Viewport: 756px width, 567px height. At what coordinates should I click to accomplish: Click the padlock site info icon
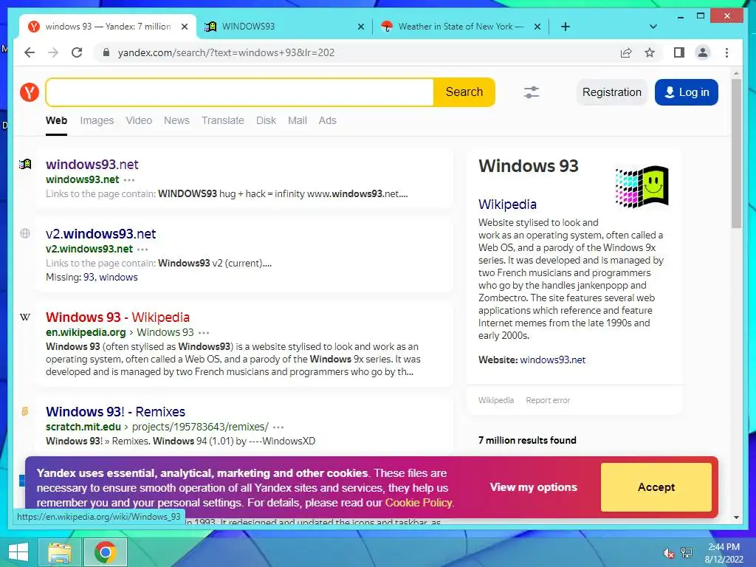(106, 52)
